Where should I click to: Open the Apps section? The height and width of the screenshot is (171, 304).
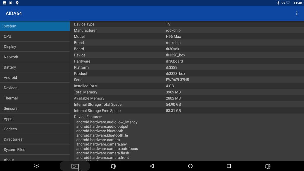[35, 118]
